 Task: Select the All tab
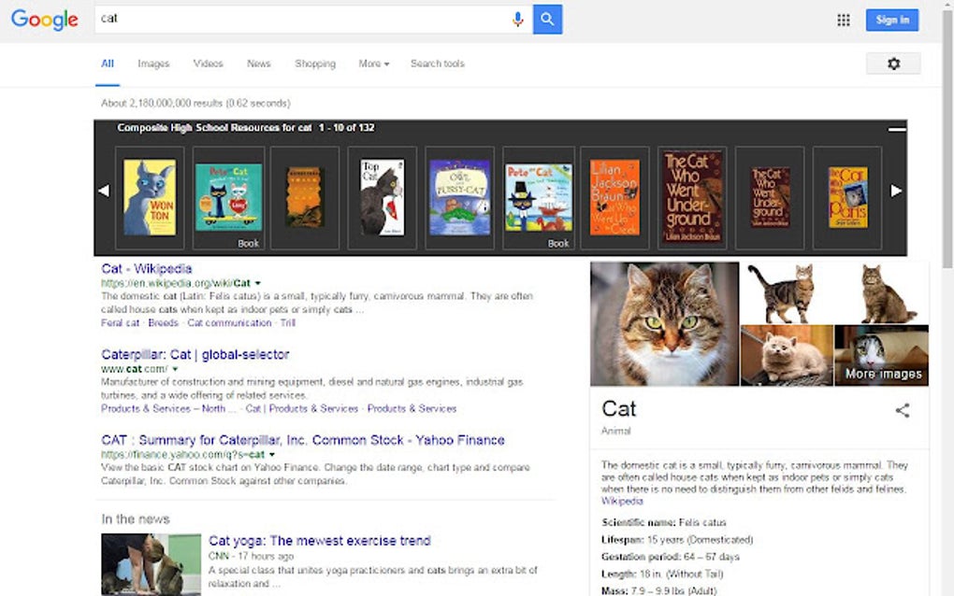coord(108,64)
